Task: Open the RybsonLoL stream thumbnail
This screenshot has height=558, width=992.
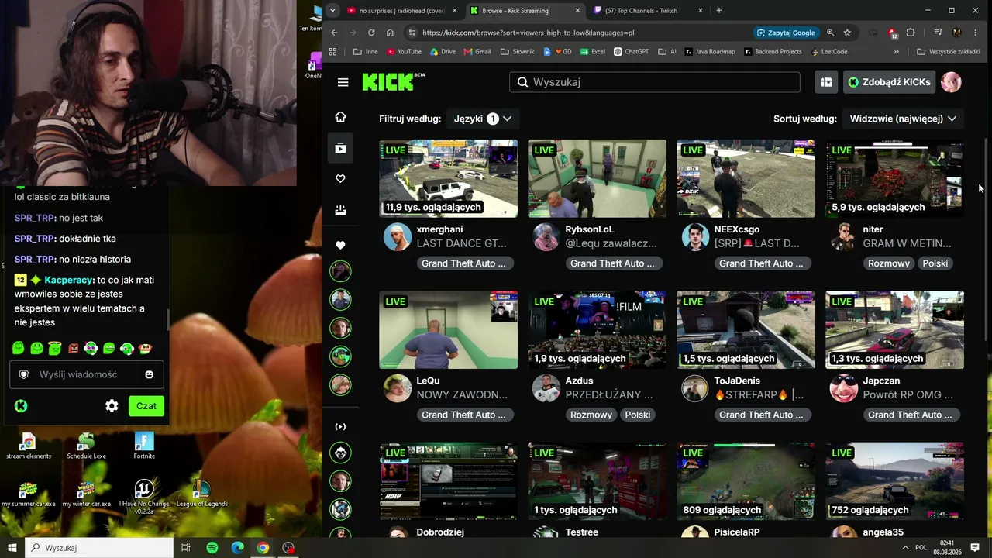Action: pyautogui.click(x=597, y=178)
